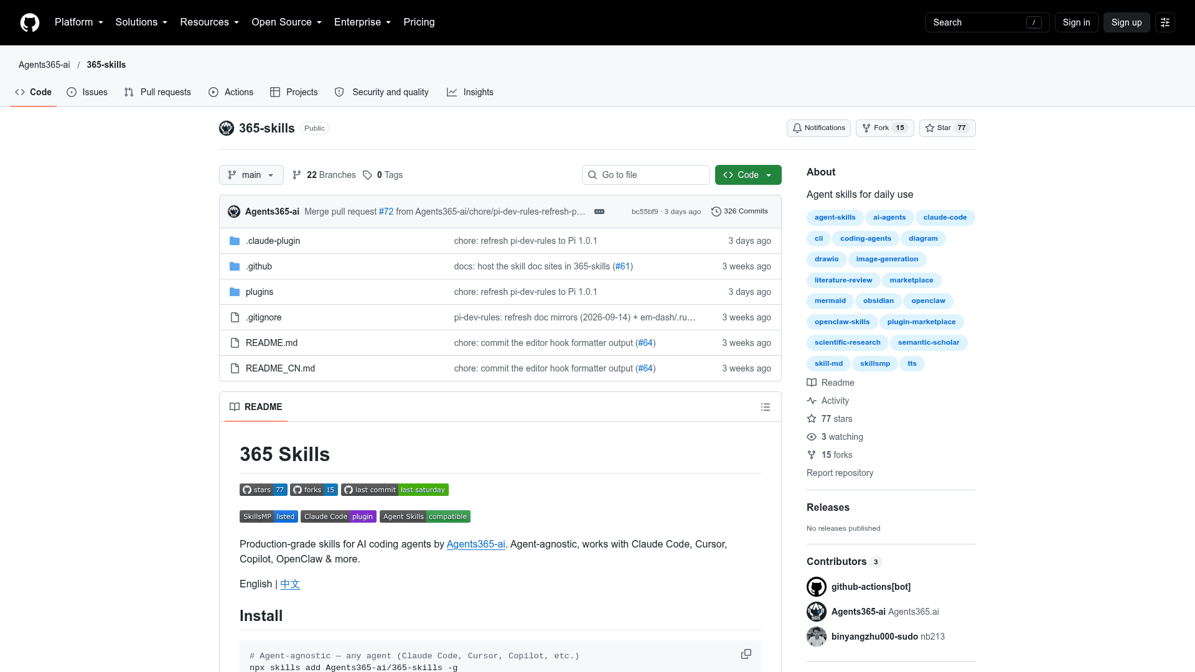The height and width of the screenshot is (672, 1195).
Task: Click the repository avatar next to 365-skills title
Action: 227,128
